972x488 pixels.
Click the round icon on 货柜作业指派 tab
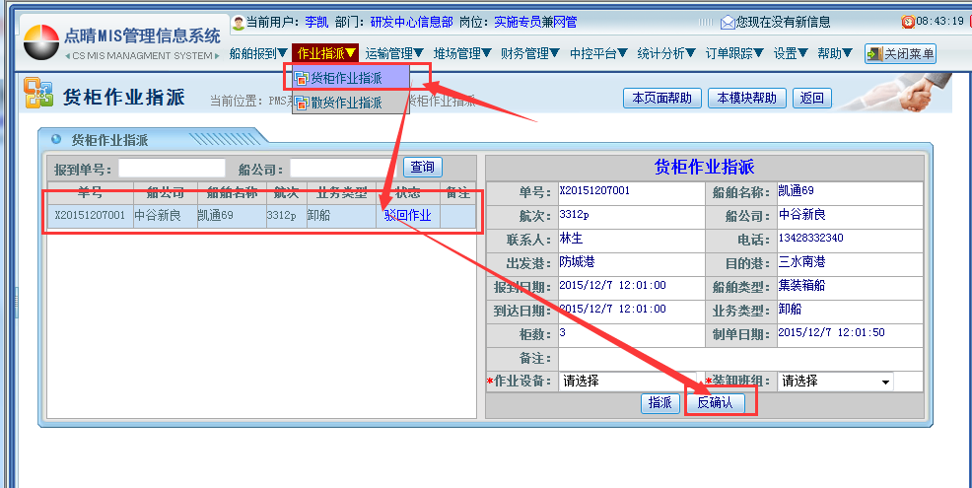pyautogui.click(x=55, y=140)
